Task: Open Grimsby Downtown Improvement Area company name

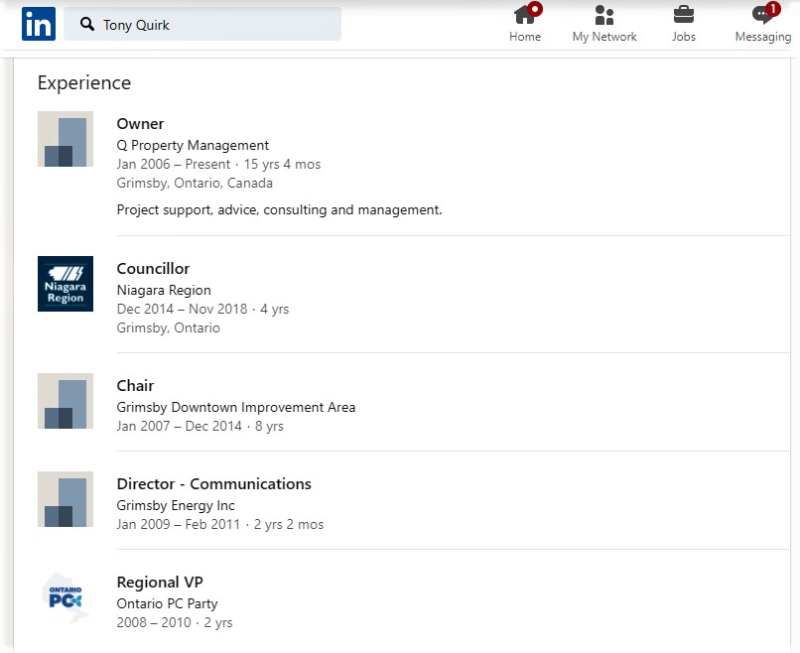Action: pos(235,407)
